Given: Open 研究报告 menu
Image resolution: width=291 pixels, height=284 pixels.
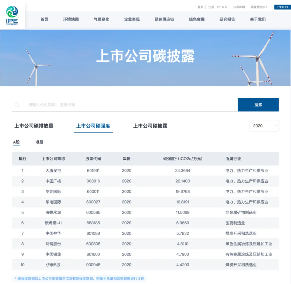Looking at the screenshot, I should pos(227,19).
